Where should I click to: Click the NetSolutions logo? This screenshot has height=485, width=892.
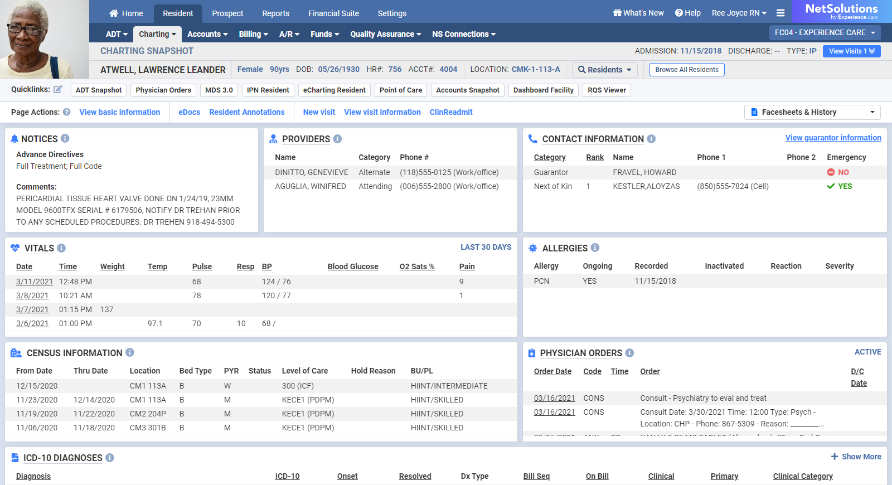842,11
